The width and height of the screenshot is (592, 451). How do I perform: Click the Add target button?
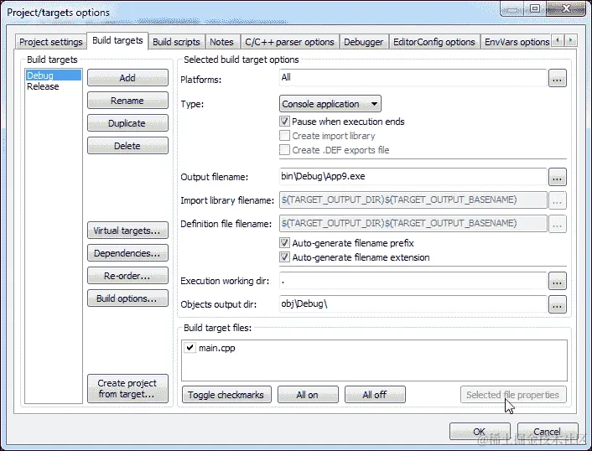[127, 78]
